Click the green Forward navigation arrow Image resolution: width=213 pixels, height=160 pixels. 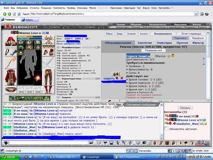point(9,14)
